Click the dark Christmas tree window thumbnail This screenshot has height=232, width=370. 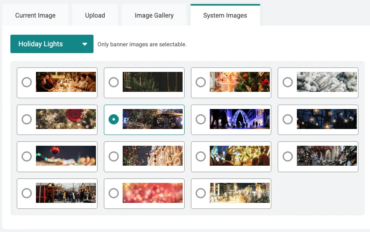tap(153, 82)
